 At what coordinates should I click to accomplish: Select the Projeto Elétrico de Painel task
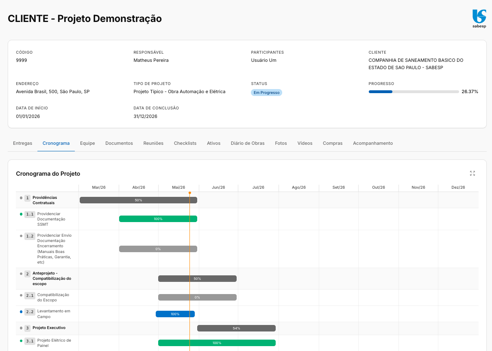(247, 343)
